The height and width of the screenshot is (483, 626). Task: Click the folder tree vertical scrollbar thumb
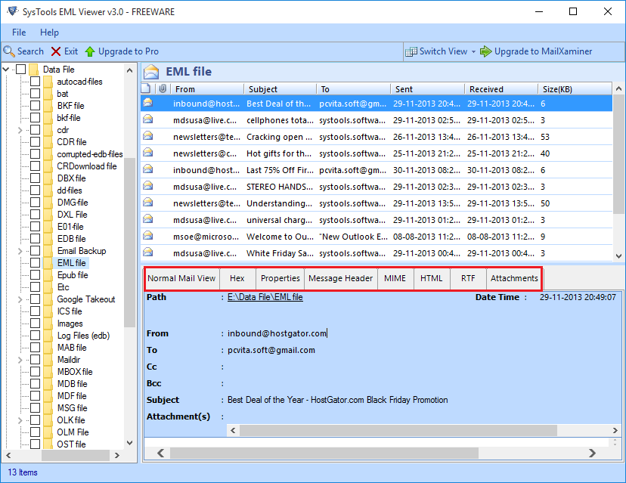(x=129, y=243)
